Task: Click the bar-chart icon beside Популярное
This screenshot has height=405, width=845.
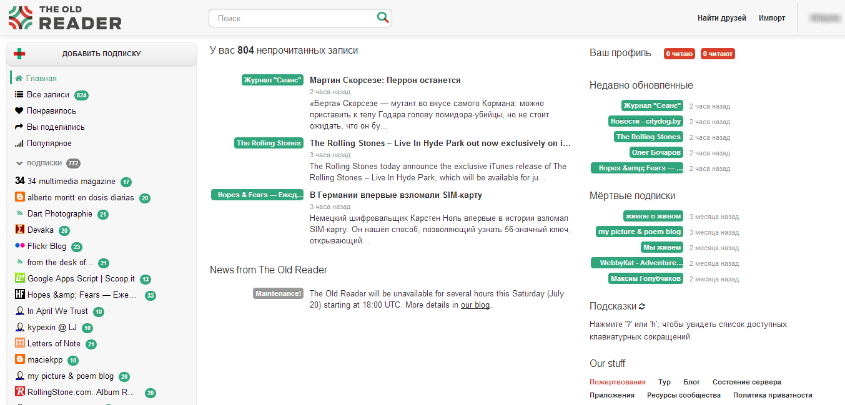Action: [19, 144]
